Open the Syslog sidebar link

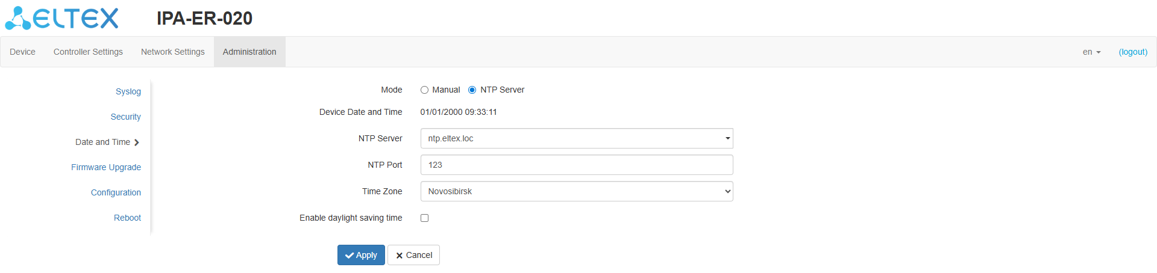128,91
